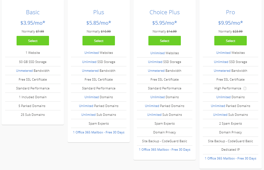Click Unlimited SSD Storage in Choice Plus

tap(165, 62)
